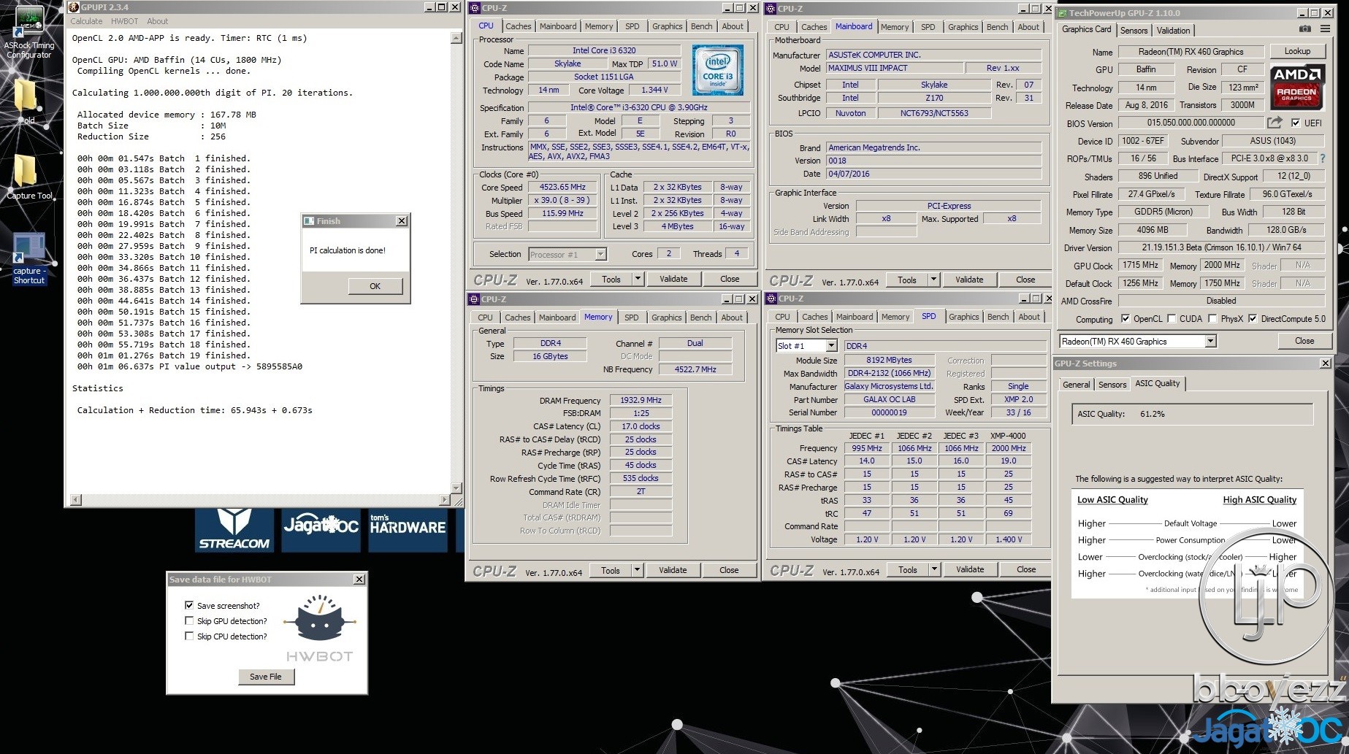
Task: Open the Processor #1 selection dropdown
Action: 600,255
